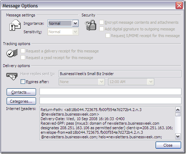Open the Contacts… button
The height and width of the screenshot is (154, 186).
(21, 92)
